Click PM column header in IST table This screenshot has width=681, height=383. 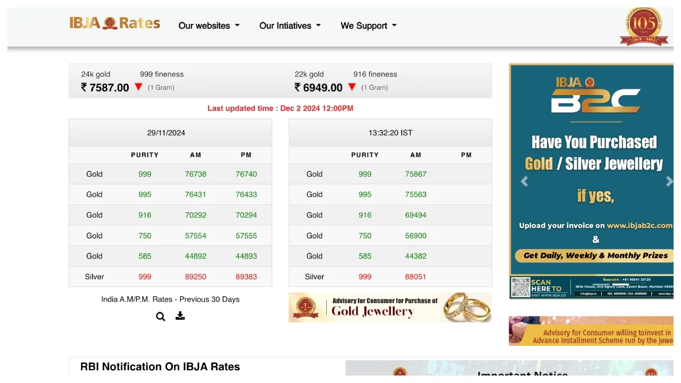(x=467, y=155)
